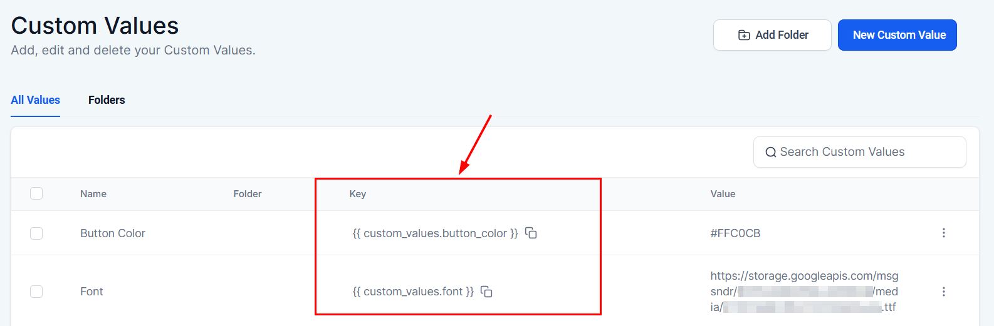Click the Name column header
The width and height of the screenshot is (994, 326).
pyautogui.click(x=93, y=194)
